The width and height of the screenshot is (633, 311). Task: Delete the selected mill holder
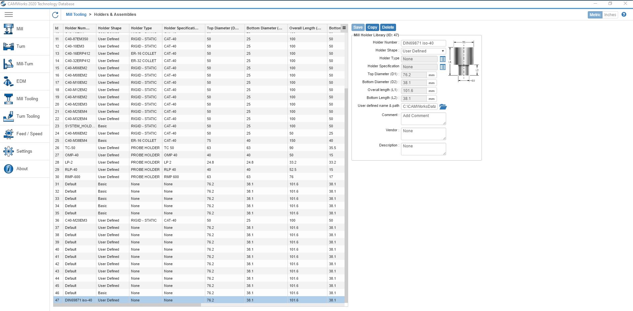click(388, 27)
